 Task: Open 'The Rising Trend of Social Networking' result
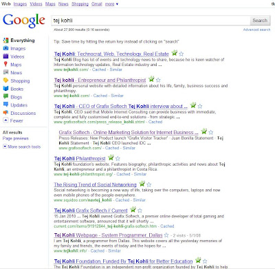pyautogui.click(x=95, y=184)
